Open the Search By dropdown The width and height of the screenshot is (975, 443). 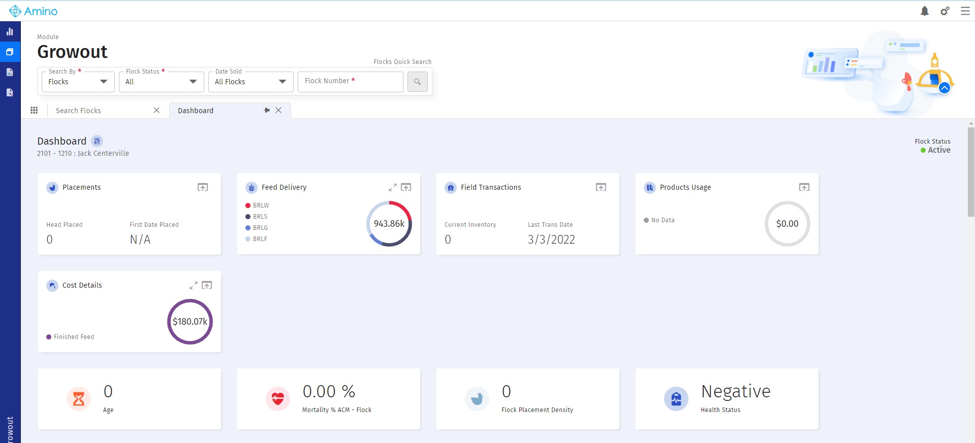(x=78, y=82)
